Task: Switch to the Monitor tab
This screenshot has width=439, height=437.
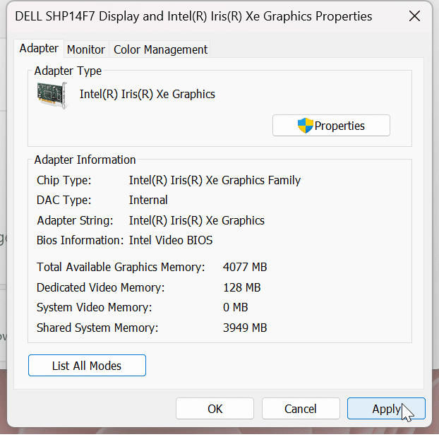Action: tap(86, 49)
